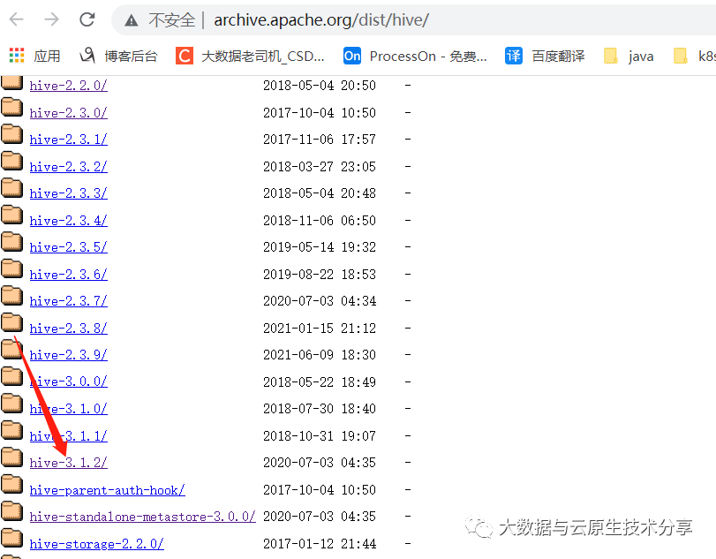Click the folder icon beside hive-3.1.0/
This screenshot has height=559, width=716.
(11, 404)
